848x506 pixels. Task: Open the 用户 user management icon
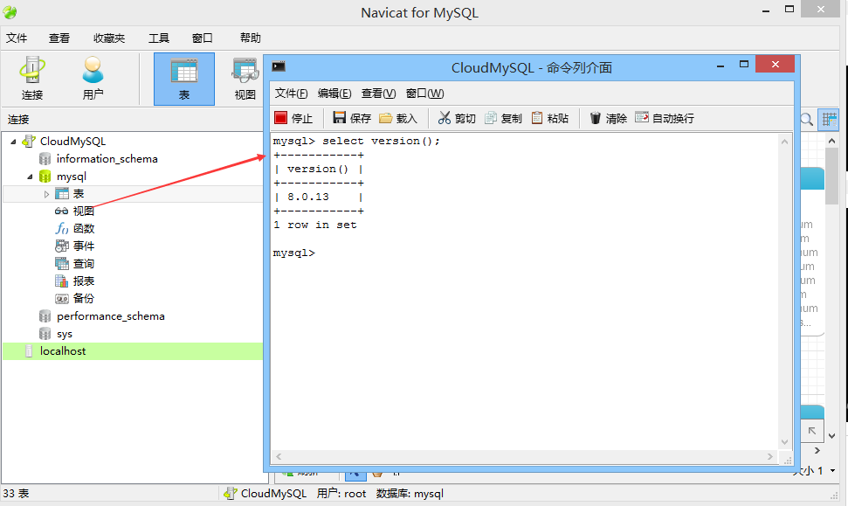coord(93,79)
